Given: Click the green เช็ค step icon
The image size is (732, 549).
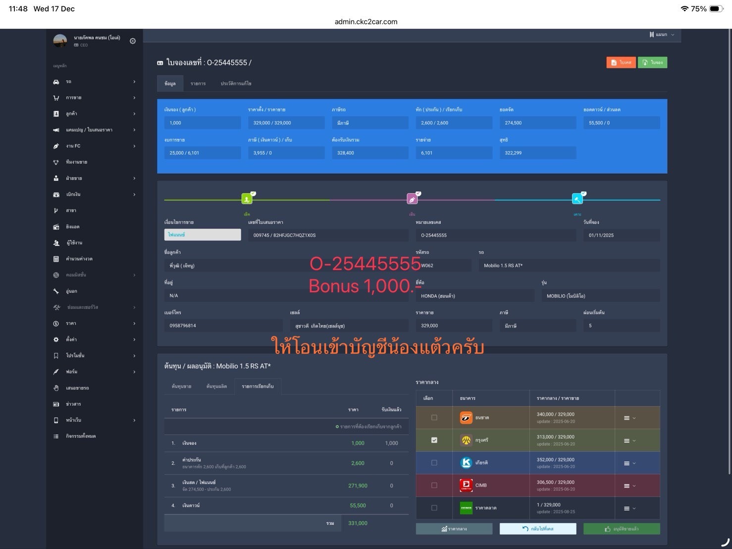Looking at the screenshot, I should click(x=247, y=199).
